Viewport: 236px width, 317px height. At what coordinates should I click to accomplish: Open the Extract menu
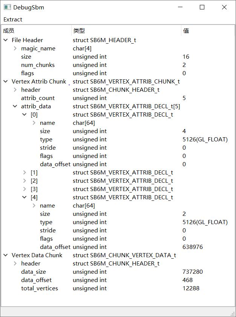13,20
